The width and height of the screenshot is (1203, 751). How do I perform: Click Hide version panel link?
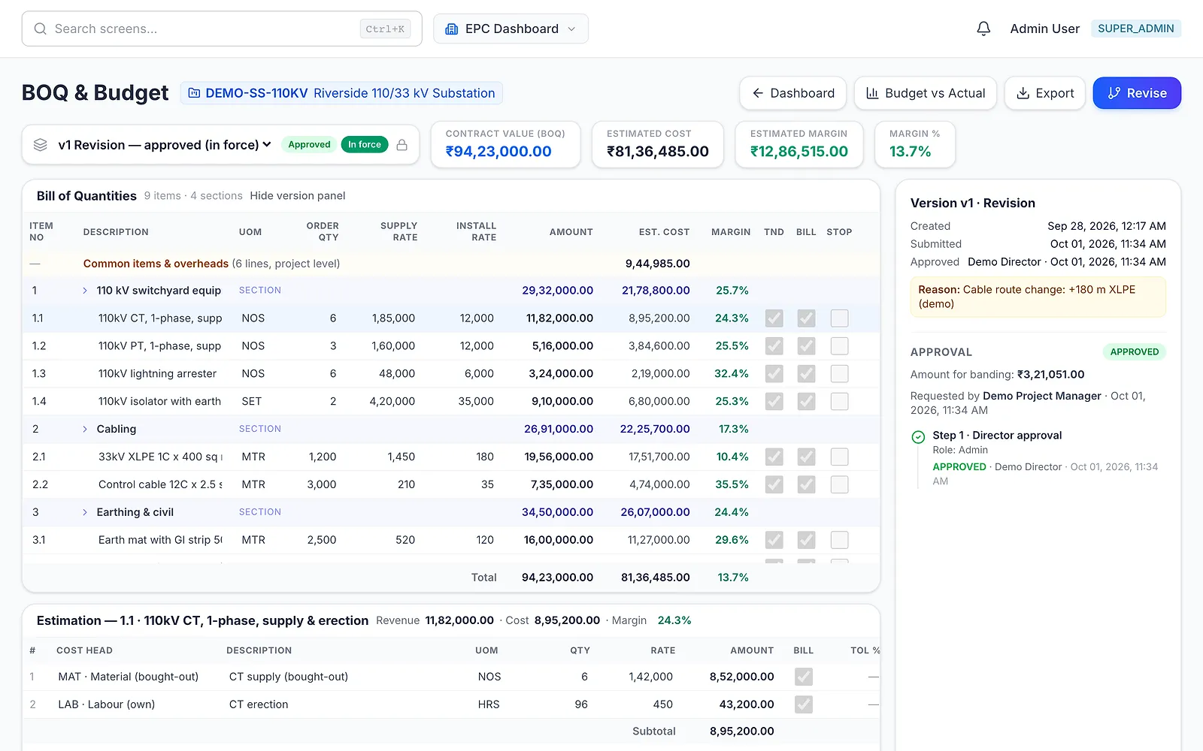coord(298,196)
